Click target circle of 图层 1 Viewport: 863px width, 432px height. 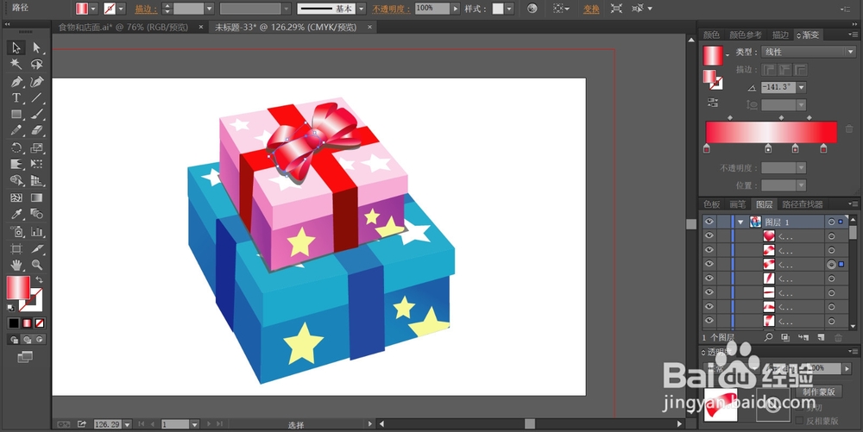click(x=831, y=222)
